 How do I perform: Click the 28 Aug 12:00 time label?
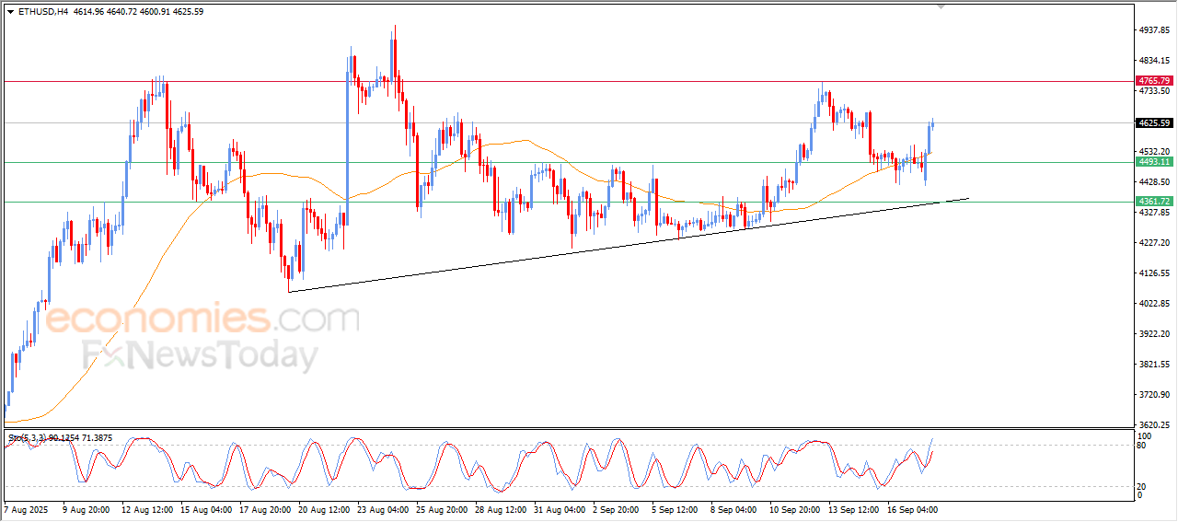(501, 509)
